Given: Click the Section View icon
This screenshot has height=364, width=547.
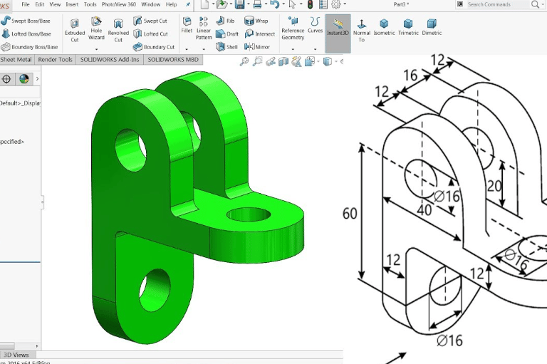Looking at the screenshot, I should pyautogui.click(x=283, y=62).
